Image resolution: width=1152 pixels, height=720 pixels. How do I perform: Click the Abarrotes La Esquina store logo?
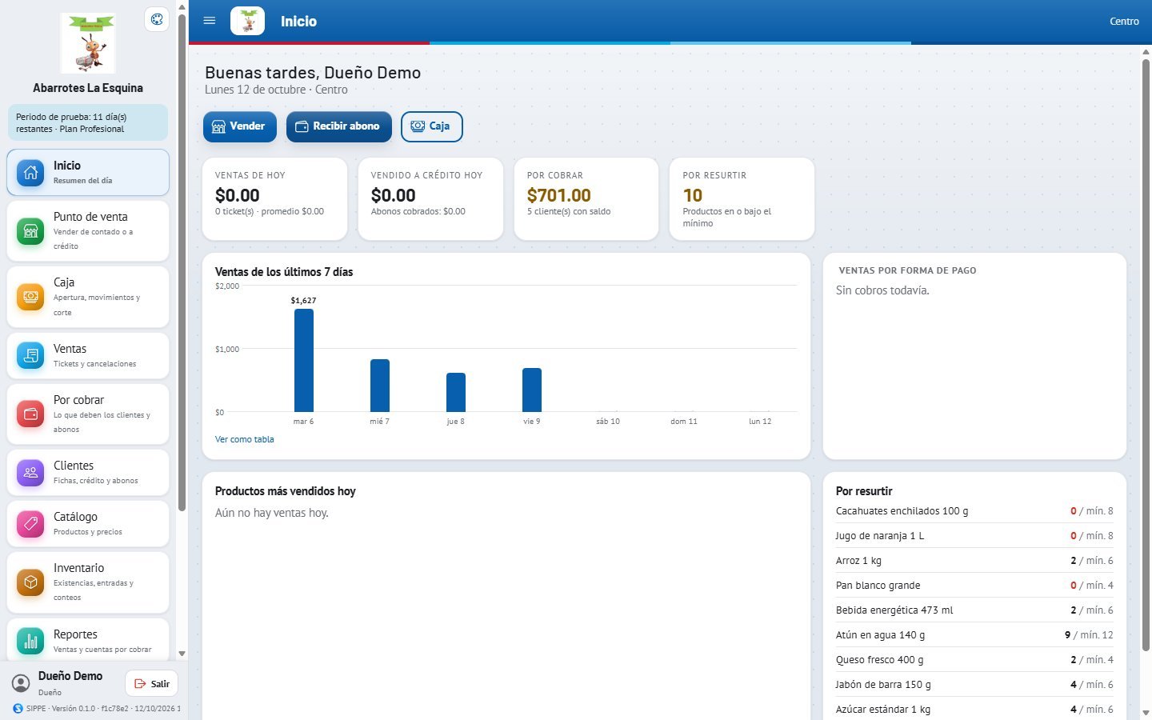88,43
